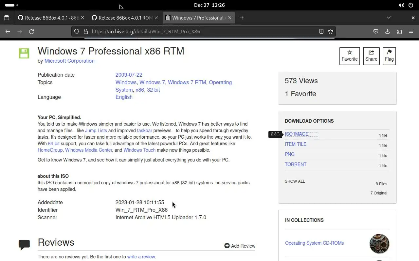Open the TORRENT download option

(x=296, y=164)
